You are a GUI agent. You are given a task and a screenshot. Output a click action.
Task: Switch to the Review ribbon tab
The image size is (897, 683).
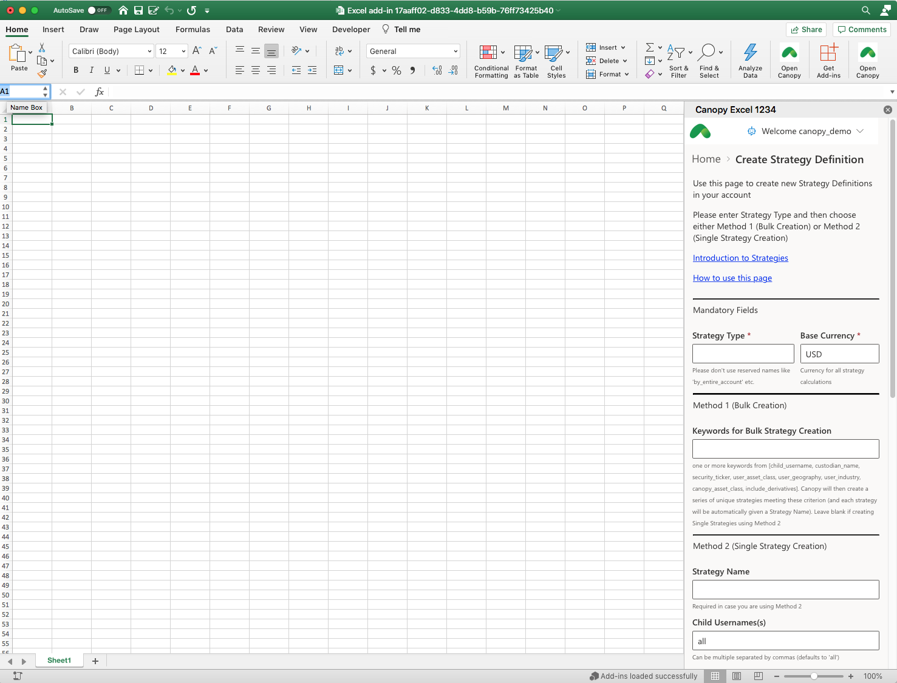click(x=271, y=29)
